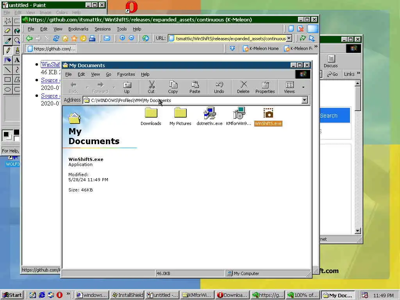Click K-Meleon Reload icon
400x300 pixels.
click(x=56, y=39)
